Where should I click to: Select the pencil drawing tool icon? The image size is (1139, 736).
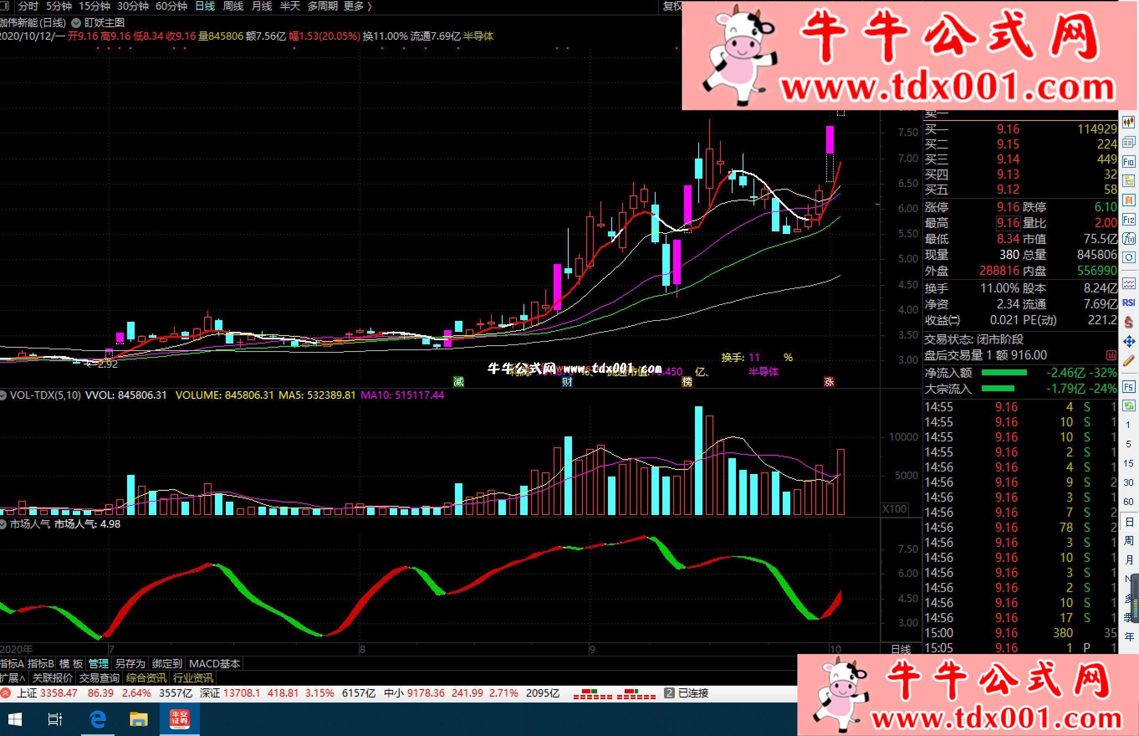point(1129,361)
